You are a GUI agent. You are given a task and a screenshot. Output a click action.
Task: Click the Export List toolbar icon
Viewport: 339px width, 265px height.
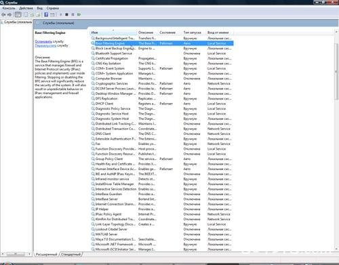tap(38, 15)
